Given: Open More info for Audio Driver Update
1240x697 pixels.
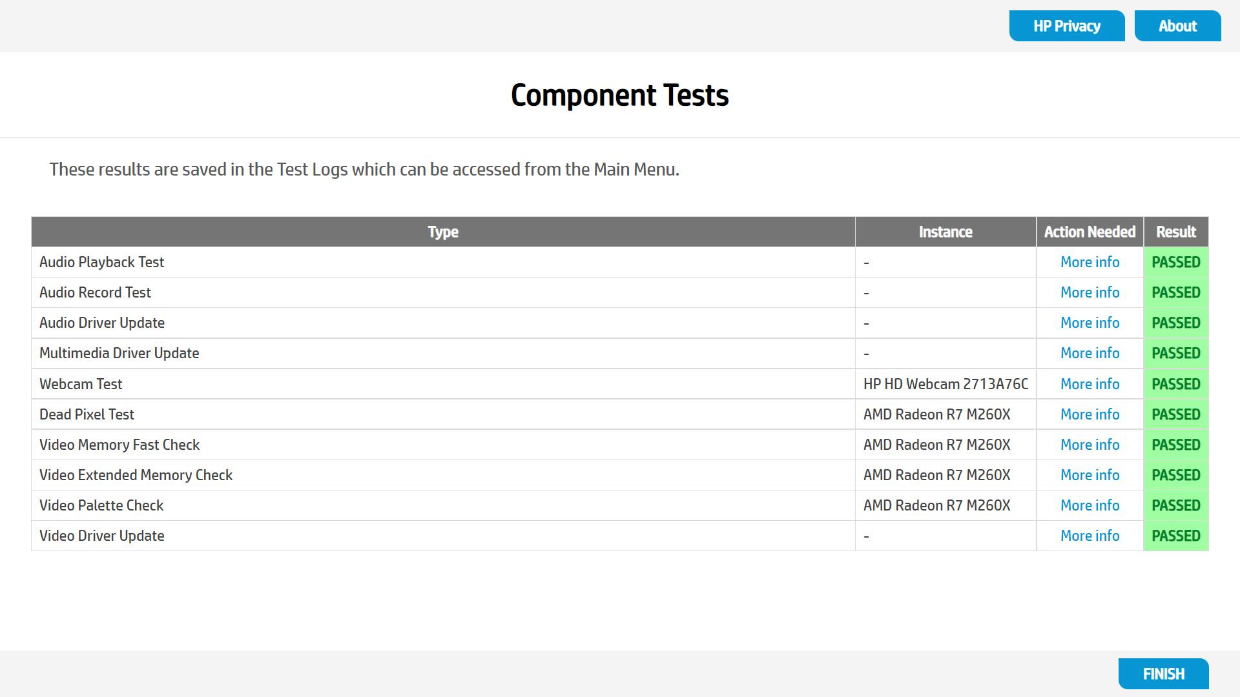Looking at the screenshot, I should (1090, 323).
